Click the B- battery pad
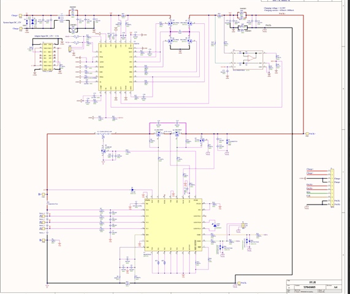The width and height of the screenshot is (350, 294). [44, 240]
